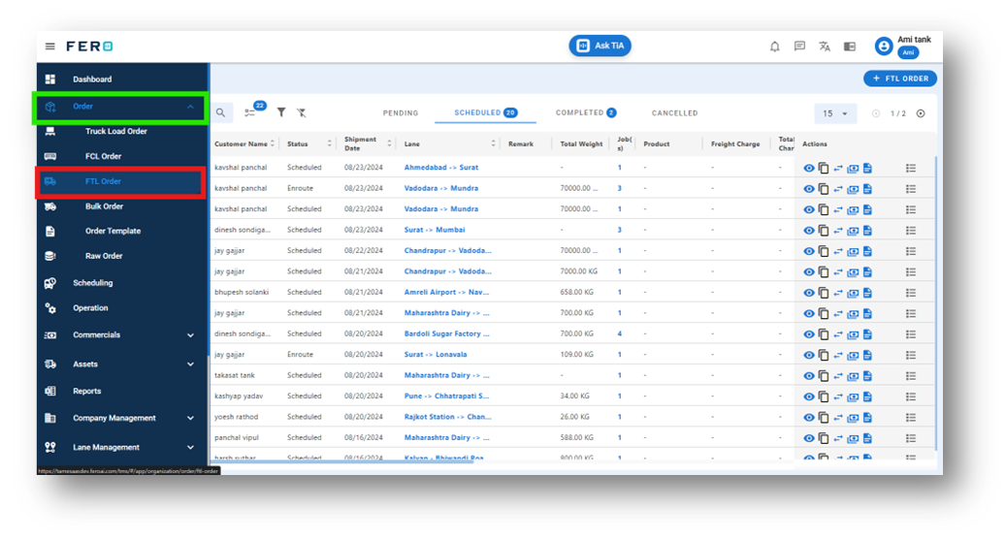Open document icon for Amreli Airport row

coord(867,293)
